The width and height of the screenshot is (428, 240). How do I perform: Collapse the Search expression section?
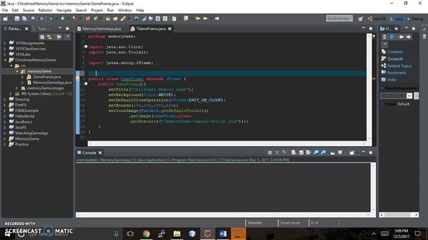(382, 88)
